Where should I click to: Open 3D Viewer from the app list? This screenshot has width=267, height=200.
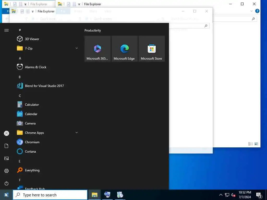coord(48,39)
